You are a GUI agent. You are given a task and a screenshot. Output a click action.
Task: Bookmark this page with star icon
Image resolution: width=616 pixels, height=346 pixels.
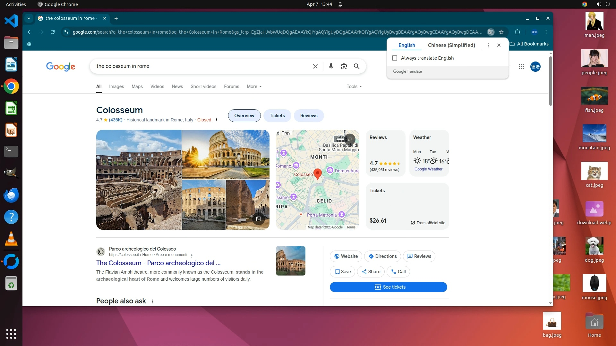click(501, 32)
